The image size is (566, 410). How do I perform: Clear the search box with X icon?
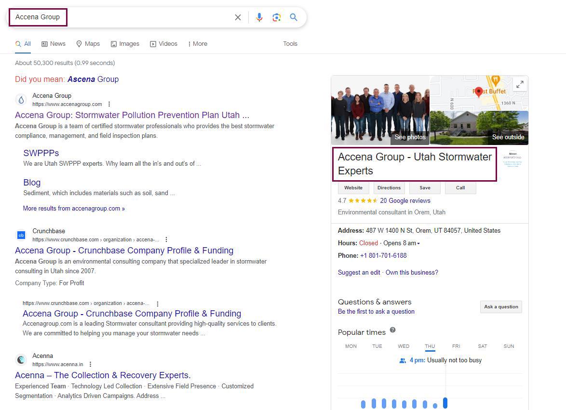[238, 17]
